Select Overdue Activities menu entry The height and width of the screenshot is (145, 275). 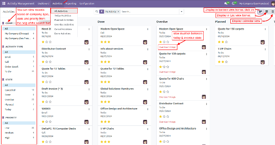point(64,25)
